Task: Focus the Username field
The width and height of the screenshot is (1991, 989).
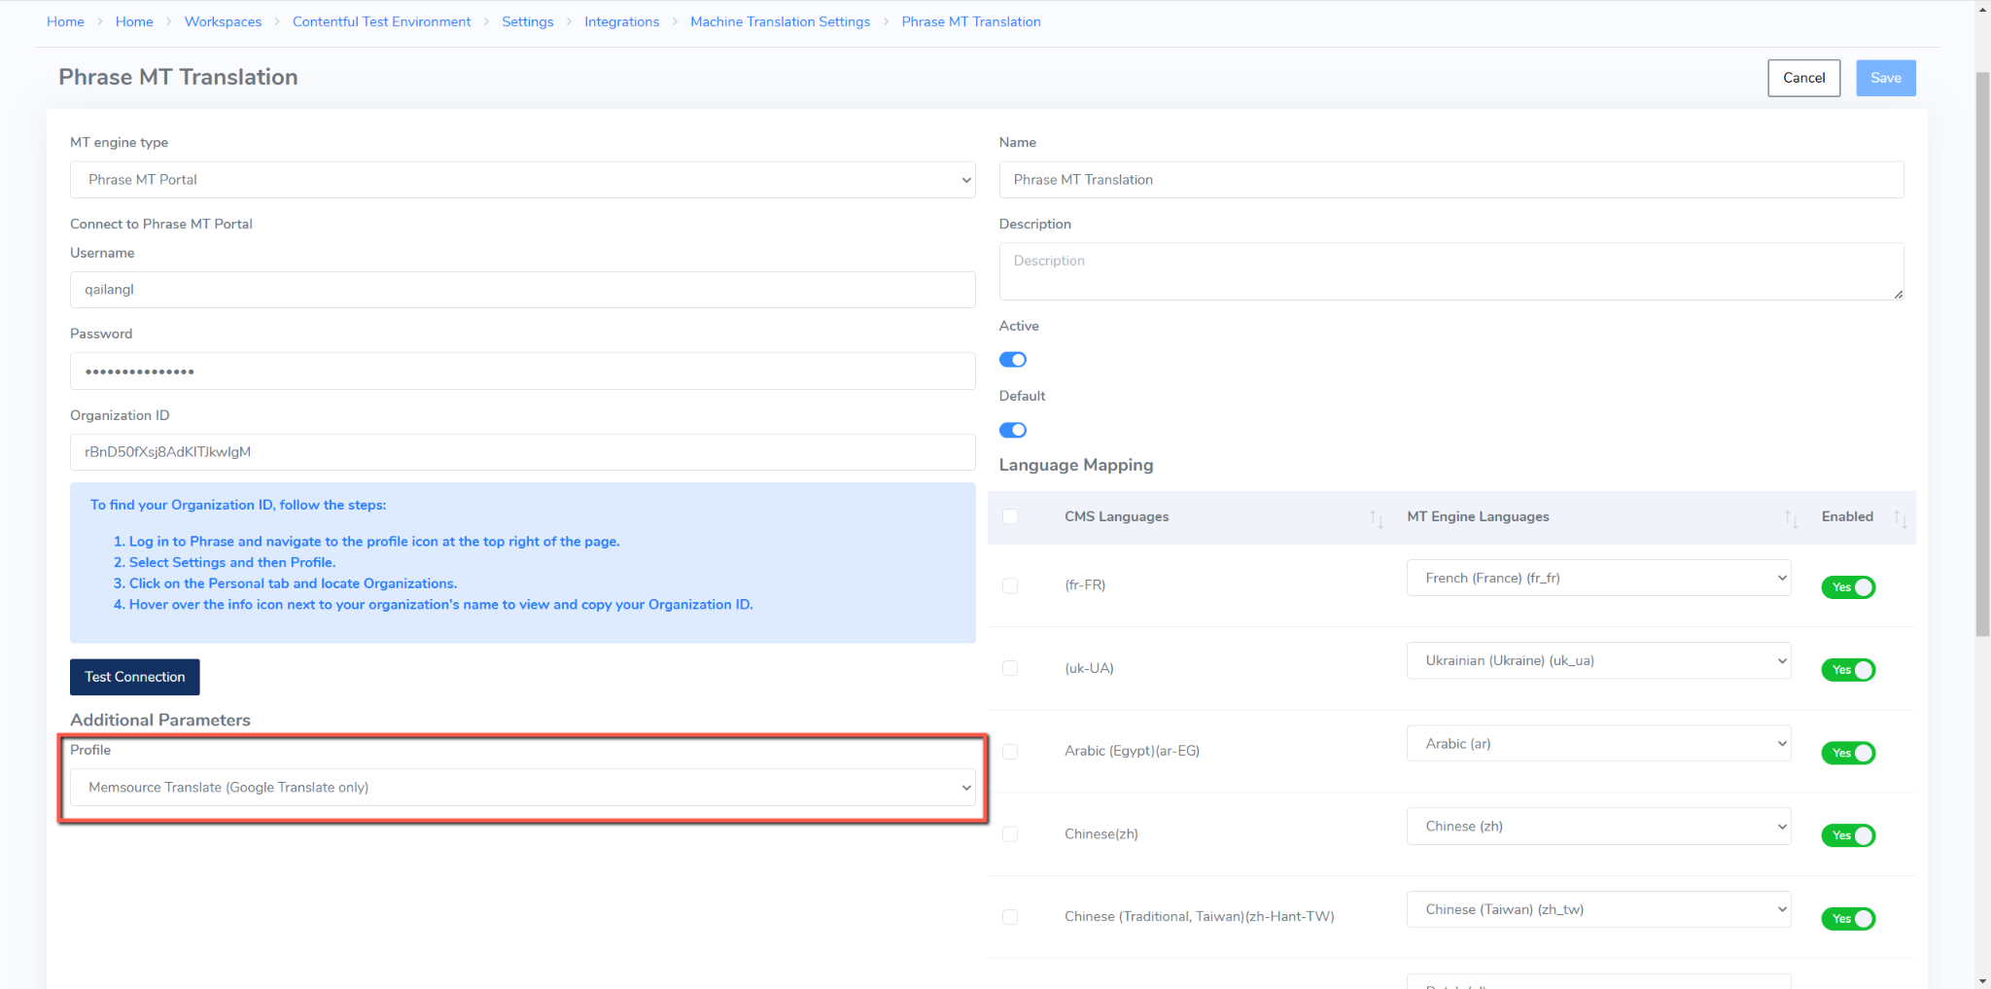Action: point(522,290)
